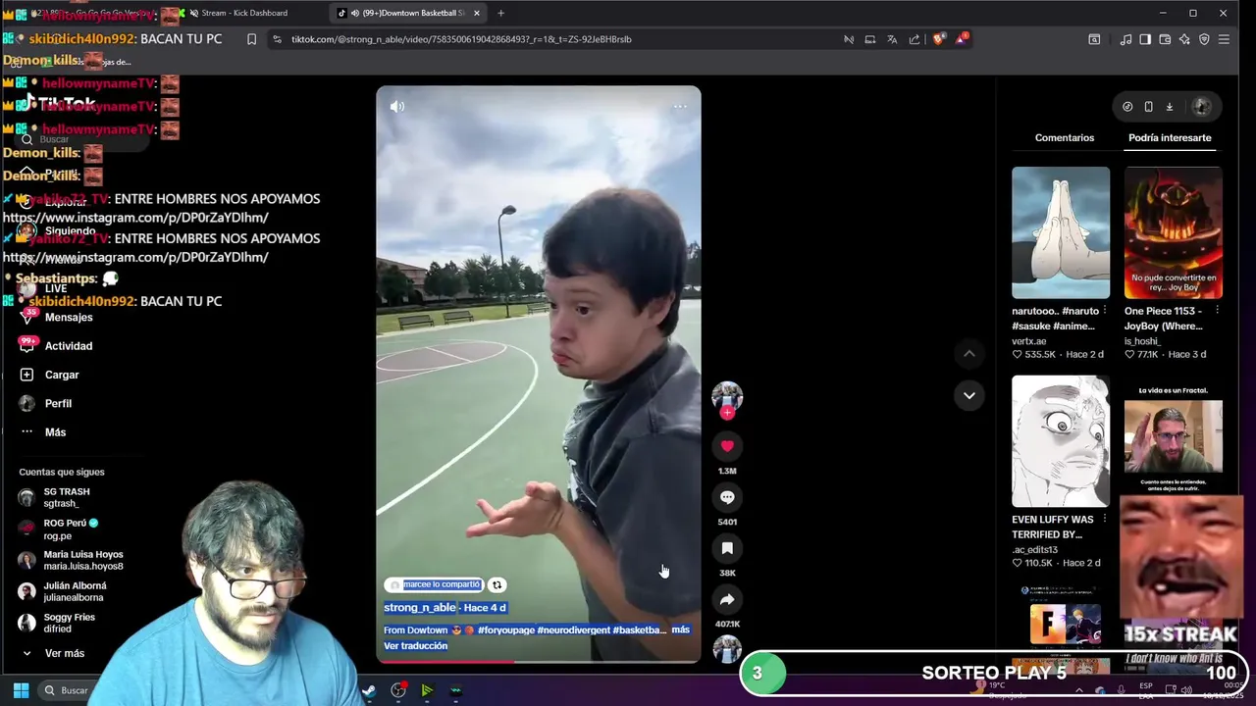The width and height of the screenshot is (1256, 706).
Task: Open the vertx.ae author link
Action: coord(1029,341)
